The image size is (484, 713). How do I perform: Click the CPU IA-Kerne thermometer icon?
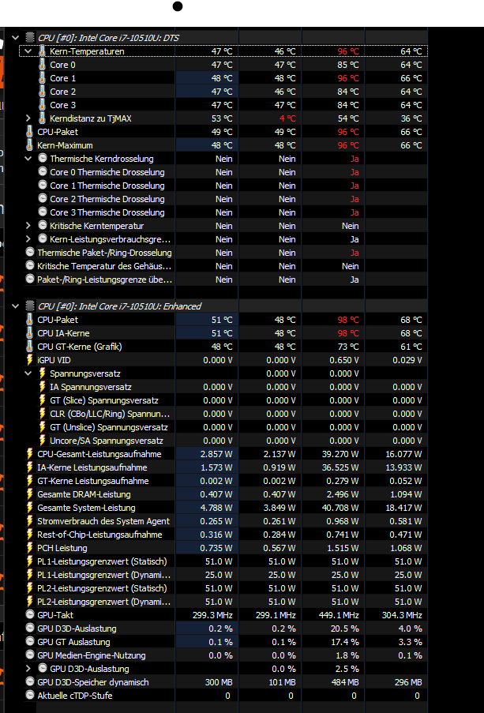pyautogui.click(x=30, y=333)
